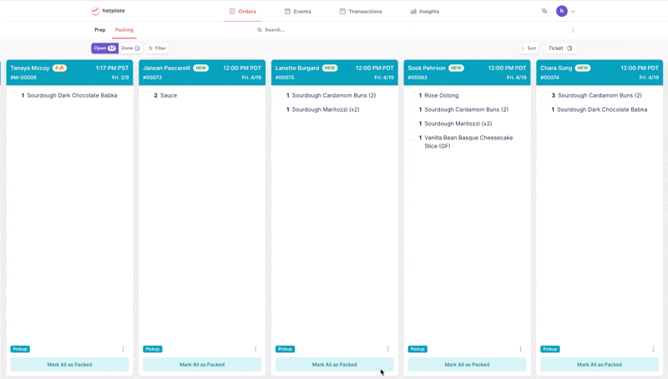Open the Sort options dropdown

(x=529, y=48)
